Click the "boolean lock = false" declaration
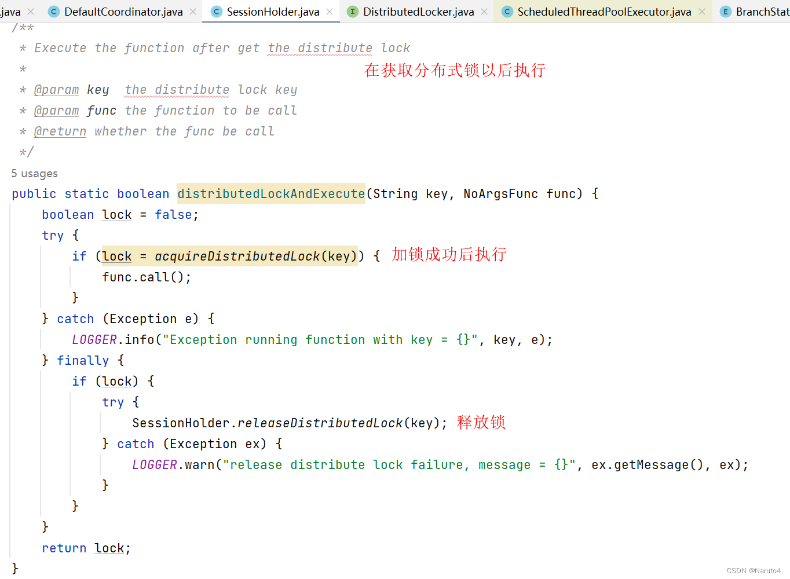The height and width of the screenshot is (579, 790). coord(120,214)
